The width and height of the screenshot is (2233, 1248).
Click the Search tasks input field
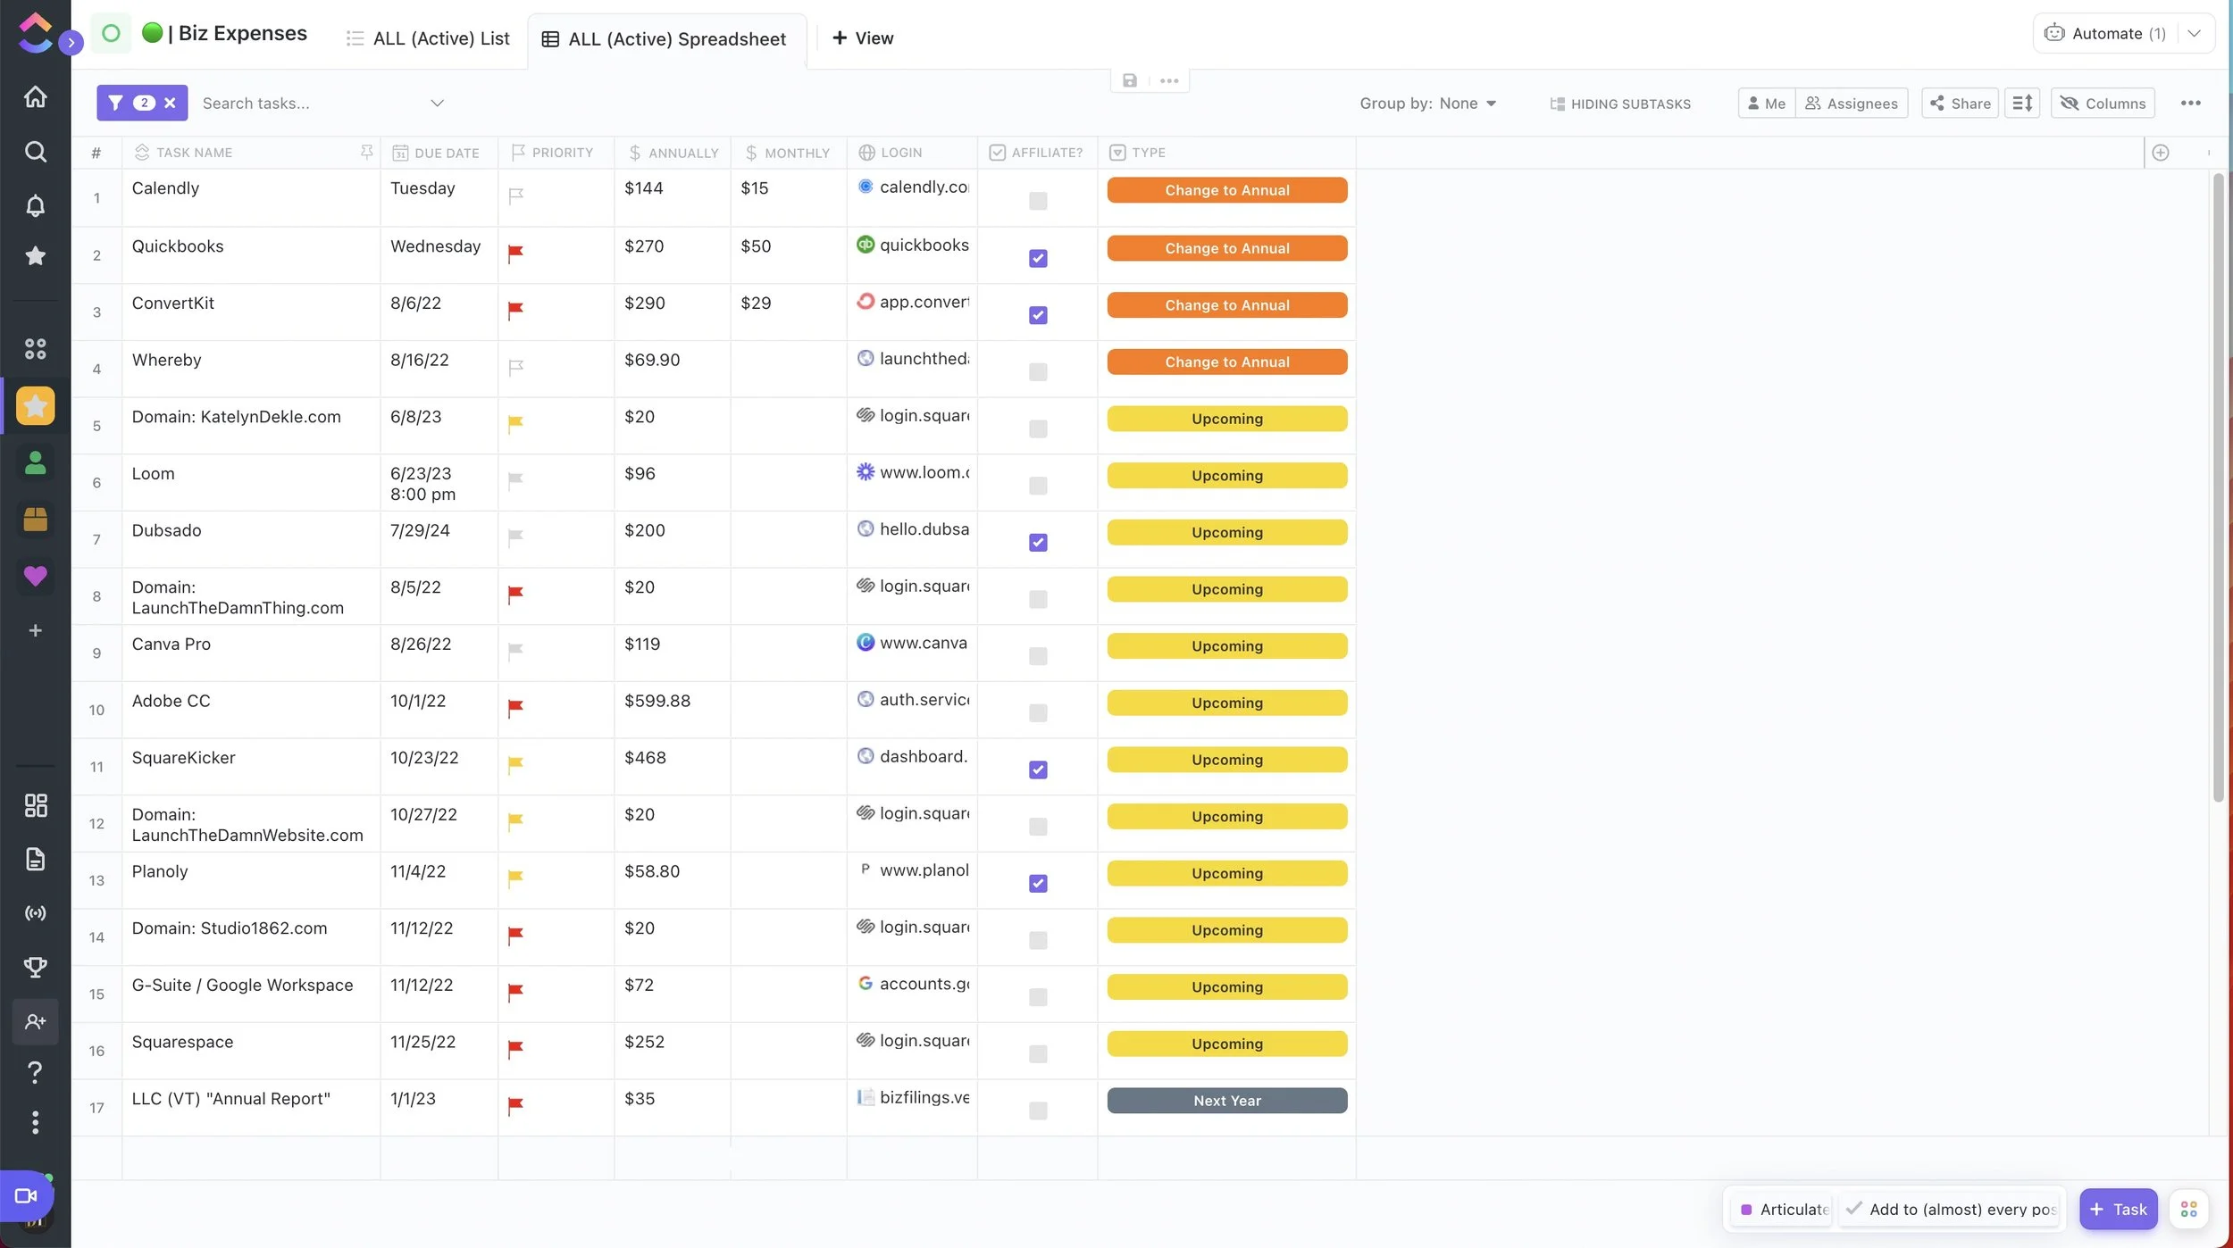click(x=304, y=104)
